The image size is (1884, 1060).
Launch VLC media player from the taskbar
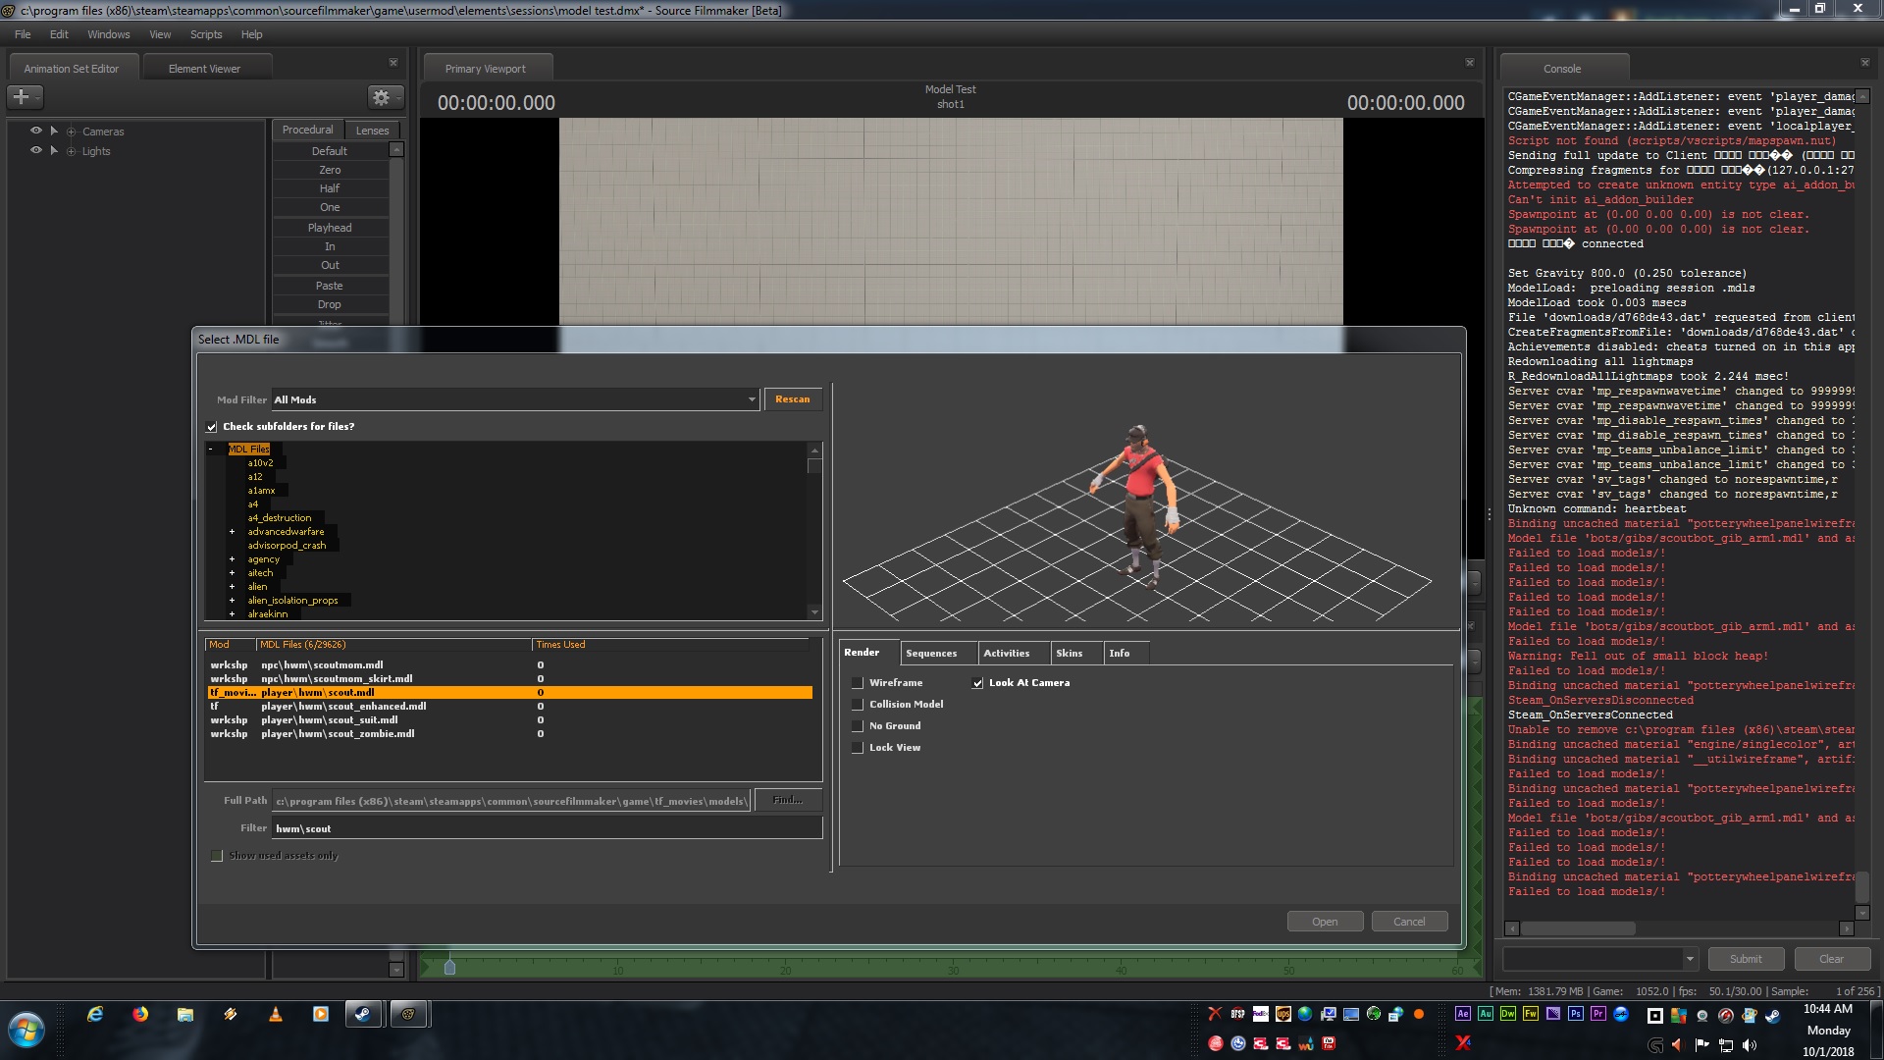pos(275,1014)
